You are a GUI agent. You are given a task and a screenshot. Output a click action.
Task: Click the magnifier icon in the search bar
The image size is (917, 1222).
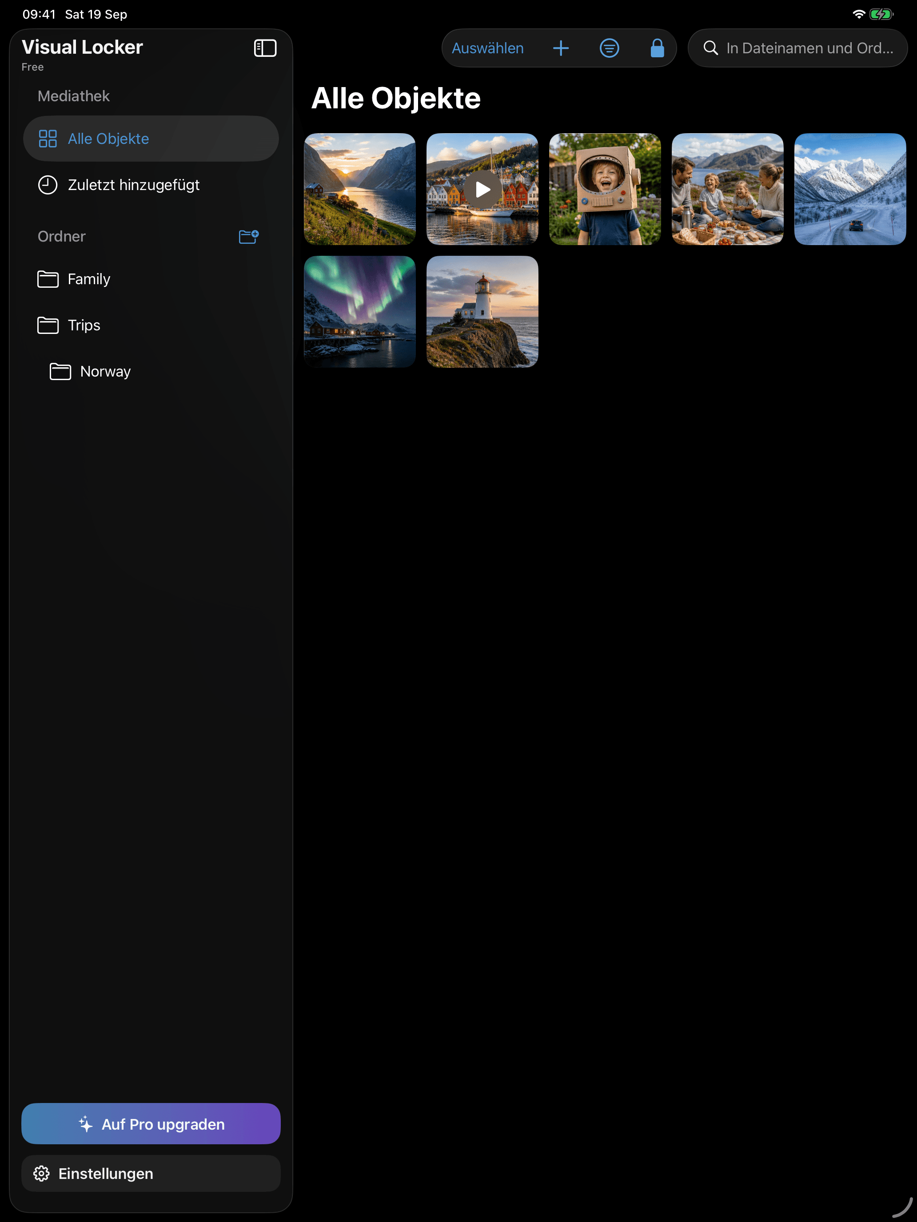[x=710, y=48]
